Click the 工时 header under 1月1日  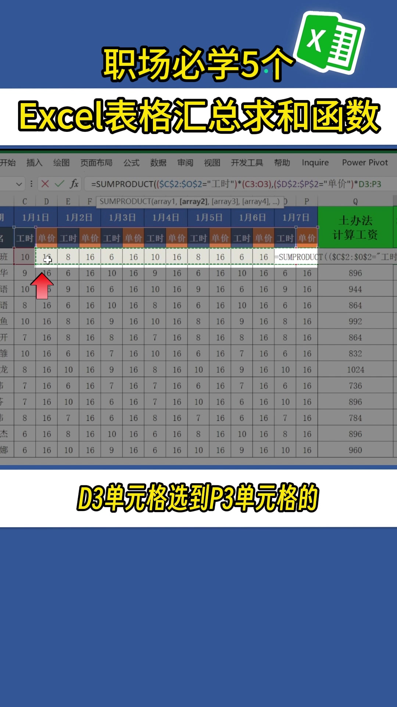pos(25,238)
